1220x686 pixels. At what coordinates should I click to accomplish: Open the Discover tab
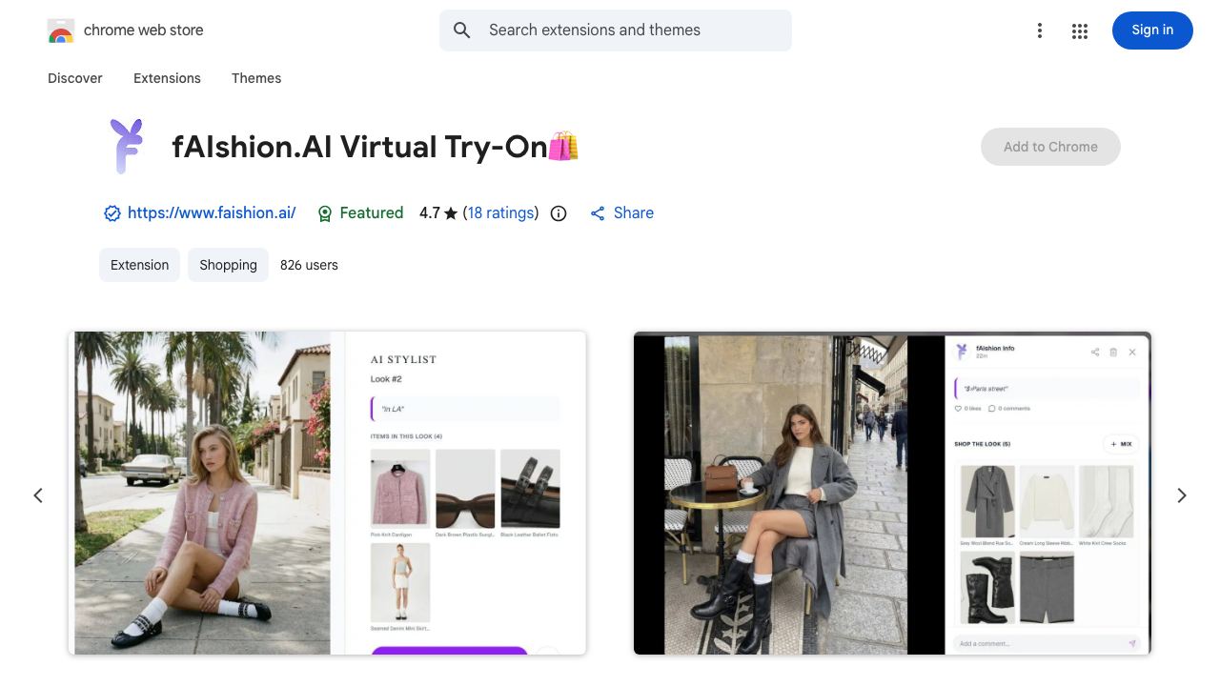click(x=75, y=78)
